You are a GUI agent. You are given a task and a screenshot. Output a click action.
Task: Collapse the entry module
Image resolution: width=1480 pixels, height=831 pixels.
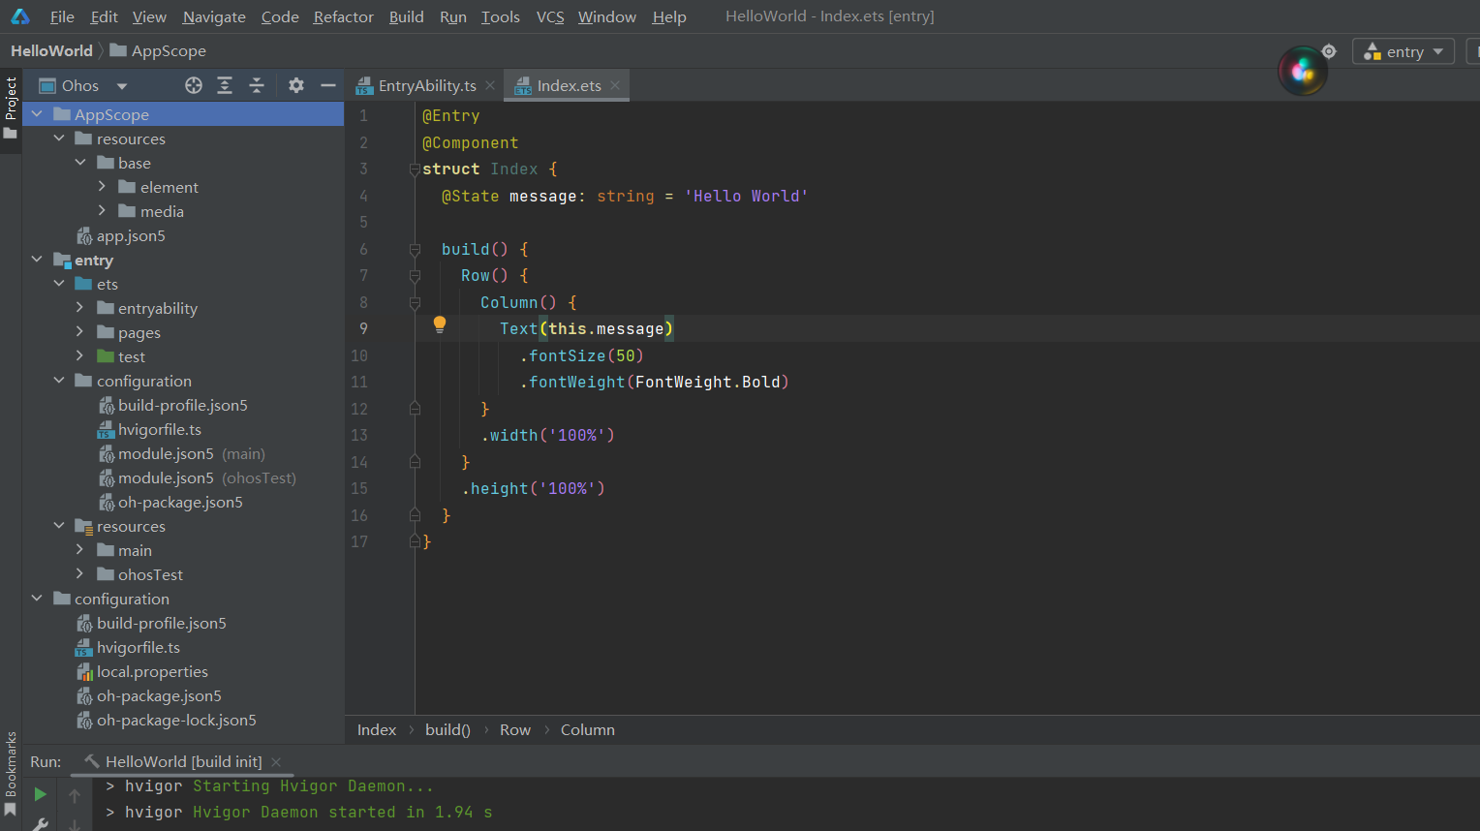point(37,260)
